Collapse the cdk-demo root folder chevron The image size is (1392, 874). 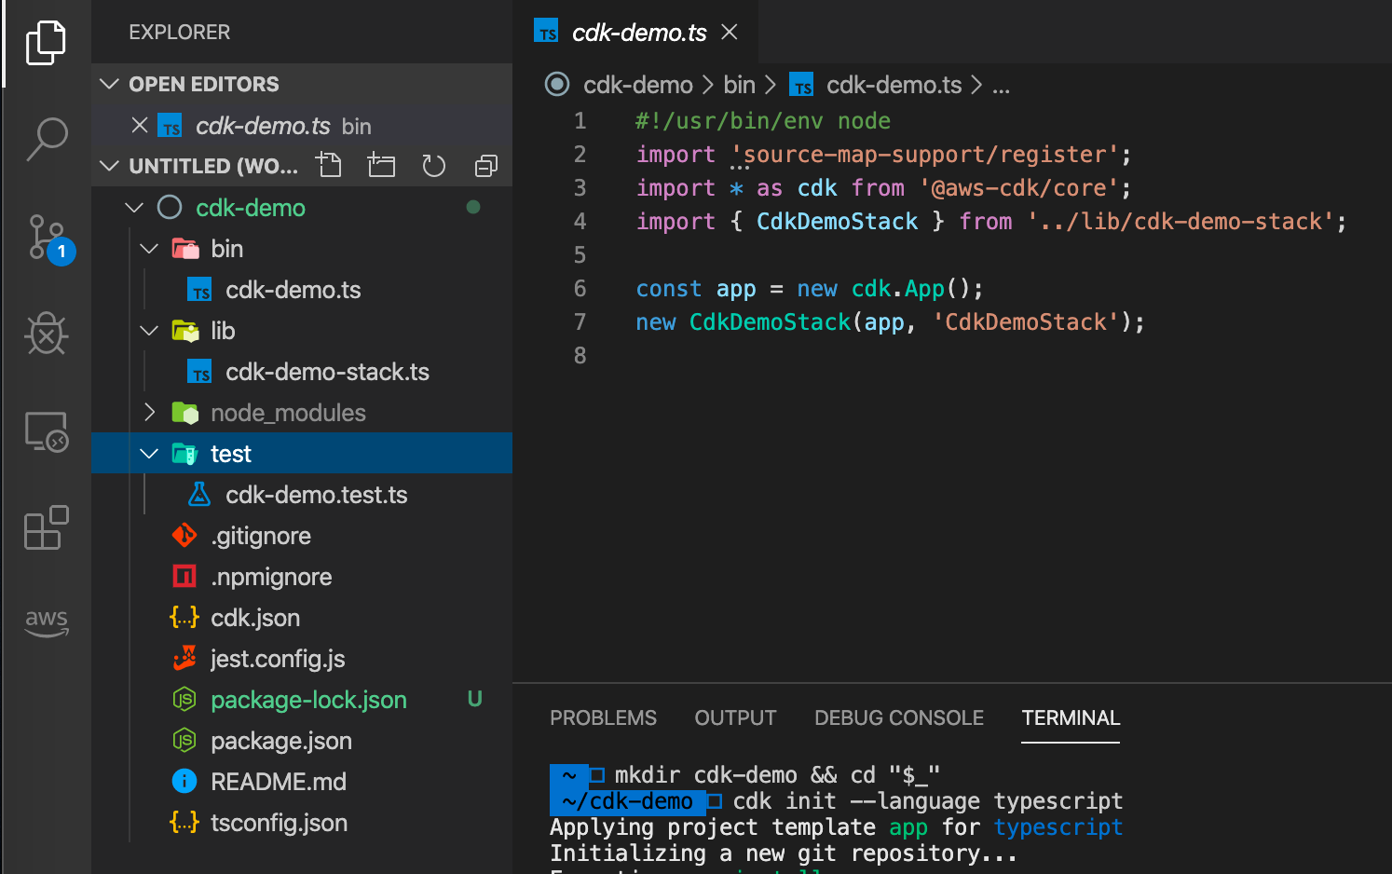pyautogui.click(x=134, y=207)
